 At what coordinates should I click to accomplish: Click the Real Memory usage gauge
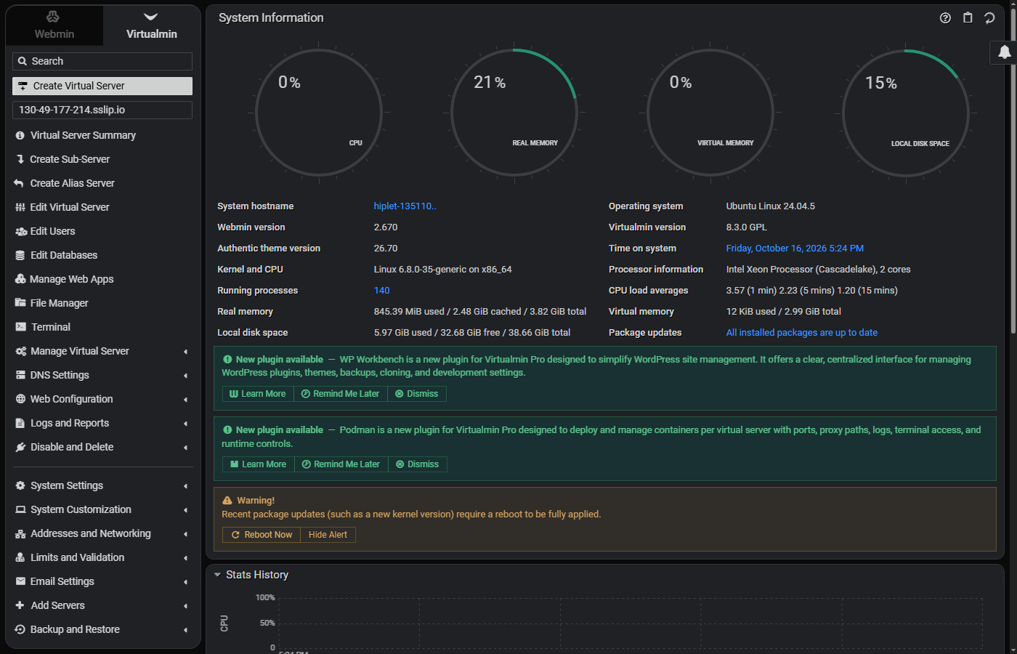pos(514,113)
